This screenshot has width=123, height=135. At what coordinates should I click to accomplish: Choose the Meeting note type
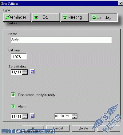(x=75, y=17)
